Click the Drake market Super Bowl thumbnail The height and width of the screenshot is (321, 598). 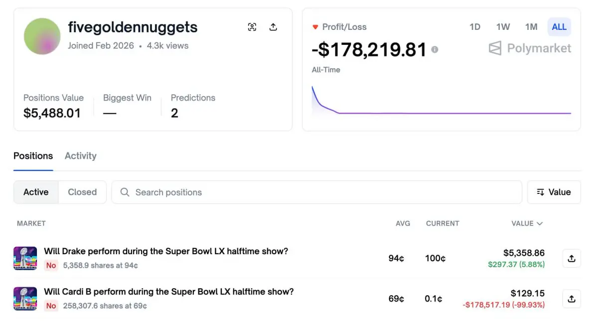[25, 258]
